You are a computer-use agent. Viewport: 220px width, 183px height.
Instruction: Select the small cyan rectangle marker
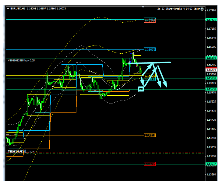[140, 89]
